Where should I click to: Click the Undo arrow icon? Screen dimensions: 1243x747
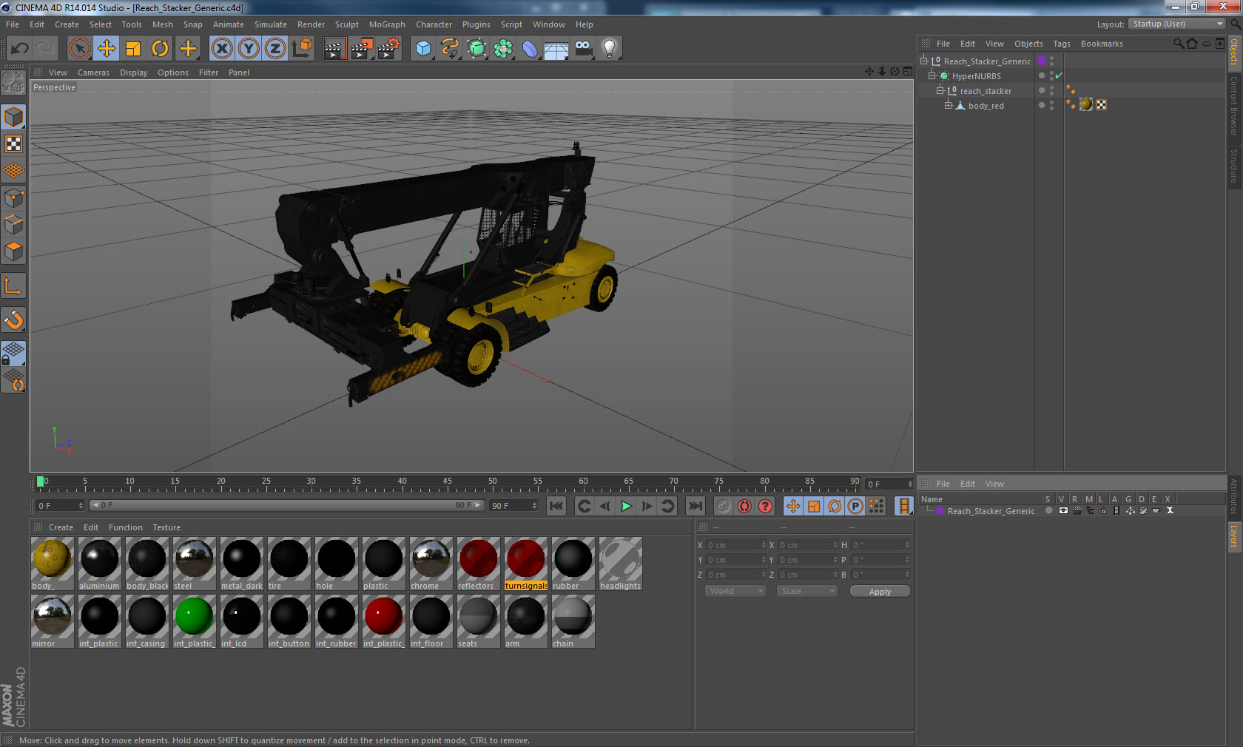point(19,49)
